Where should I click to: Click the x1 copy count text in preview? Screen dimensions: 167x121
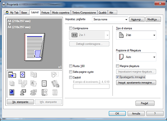pyautogui.click(x=60, y=67)
